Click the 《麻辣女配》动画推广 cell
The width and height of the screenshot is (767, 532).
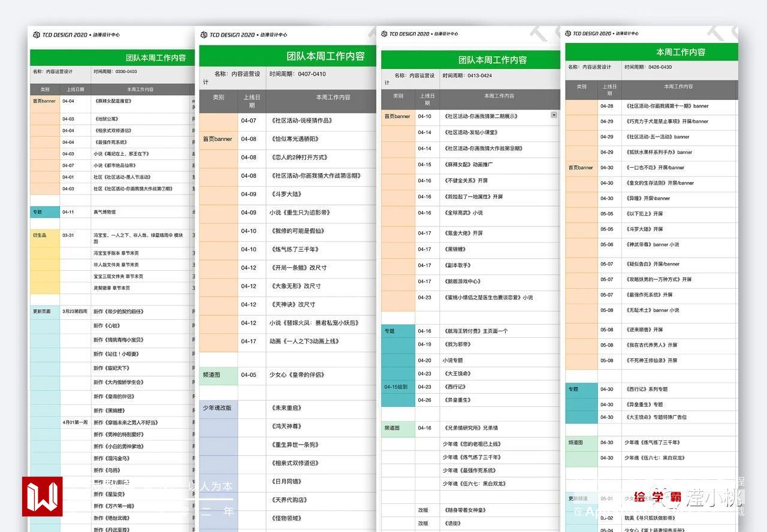pyautogui.click(x=499, y=165)
